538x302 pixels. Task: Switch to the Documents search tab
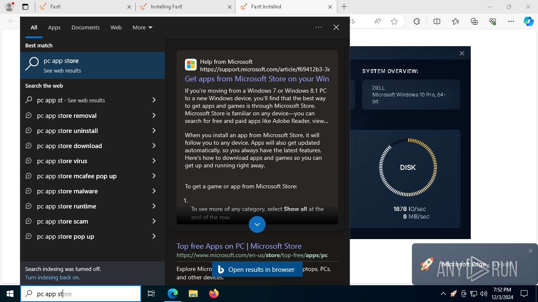pos(85,27)
